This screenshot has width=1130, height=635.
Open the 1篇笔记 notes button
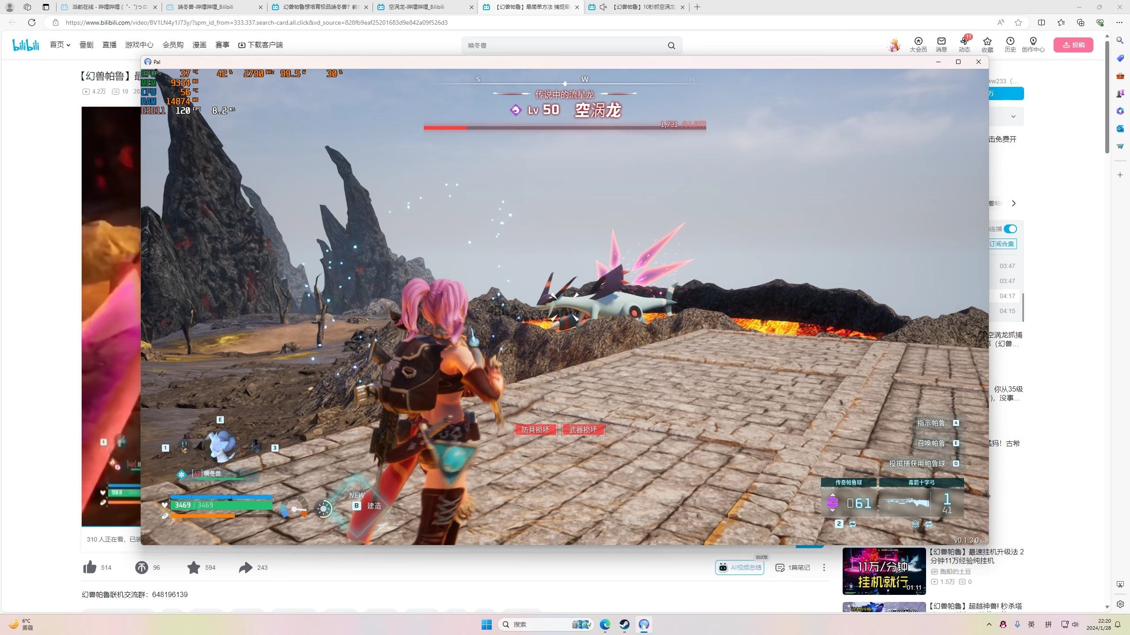pos(793,568)
